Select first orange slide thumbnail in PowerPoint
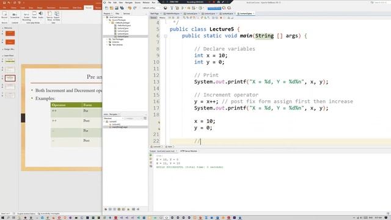This screenshot has height=220, width=391. click(10, 33)
